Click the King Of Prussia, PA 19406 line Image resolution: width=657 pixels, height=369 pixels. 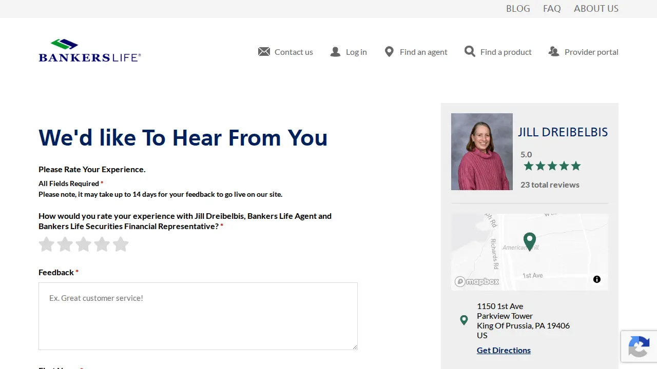[x=523, y=325]
